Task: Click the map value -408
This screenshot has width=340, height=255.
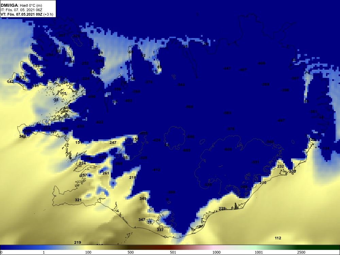Action: point(261,63)
